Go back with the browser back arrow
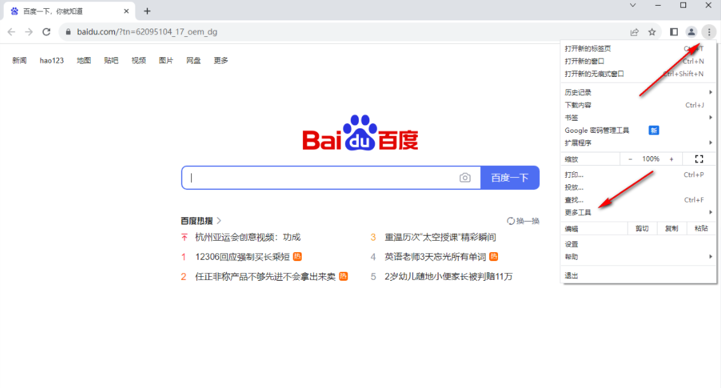Image resolution: width=721 pixels, height=388 pixels. point(11,32)
